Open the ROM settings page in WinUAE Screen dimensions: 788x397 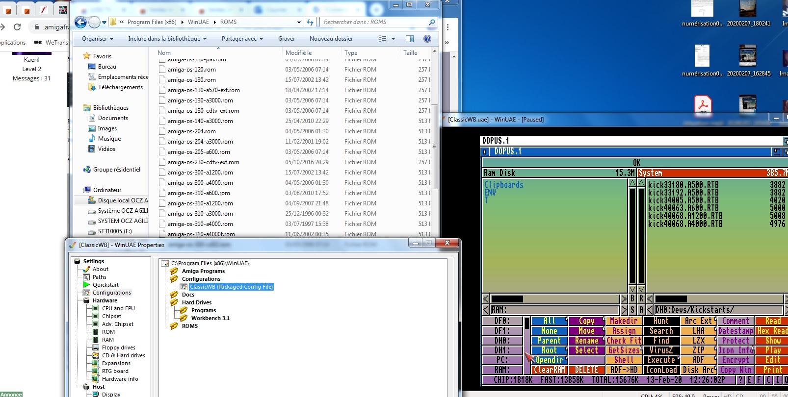108,332
